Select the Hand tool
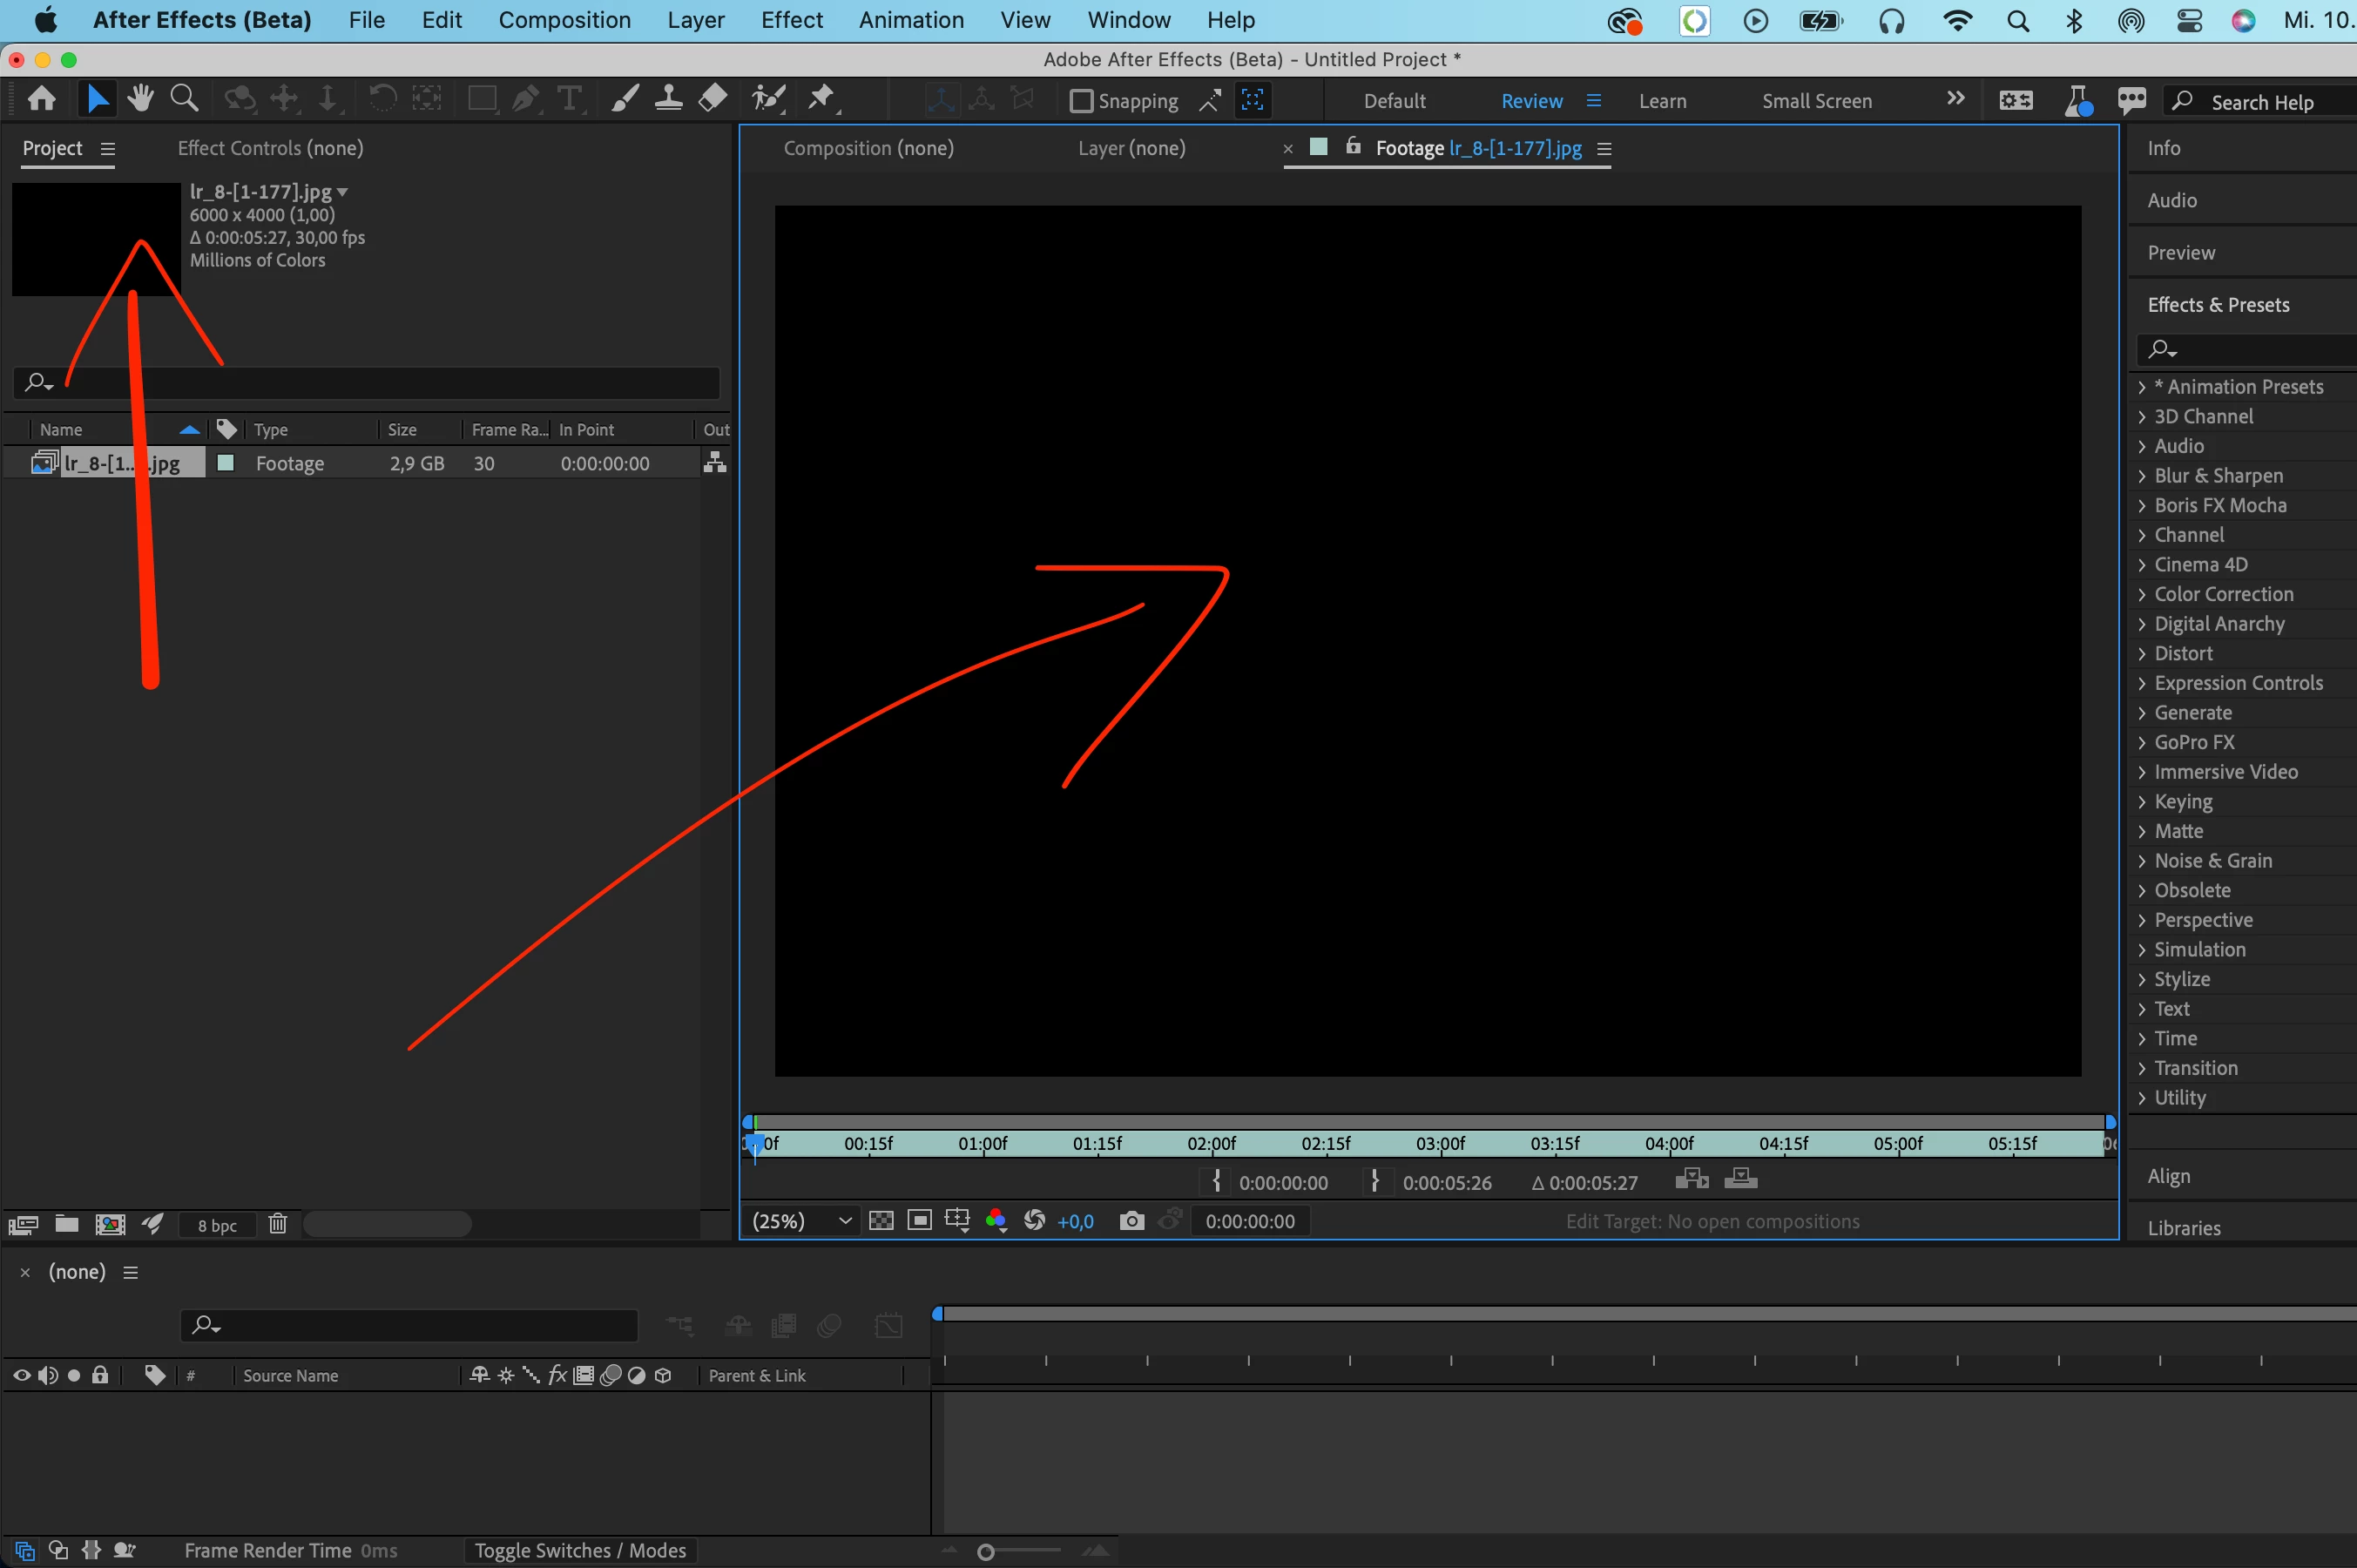This screenshot has width=2357, height=1568. (140, 99)
